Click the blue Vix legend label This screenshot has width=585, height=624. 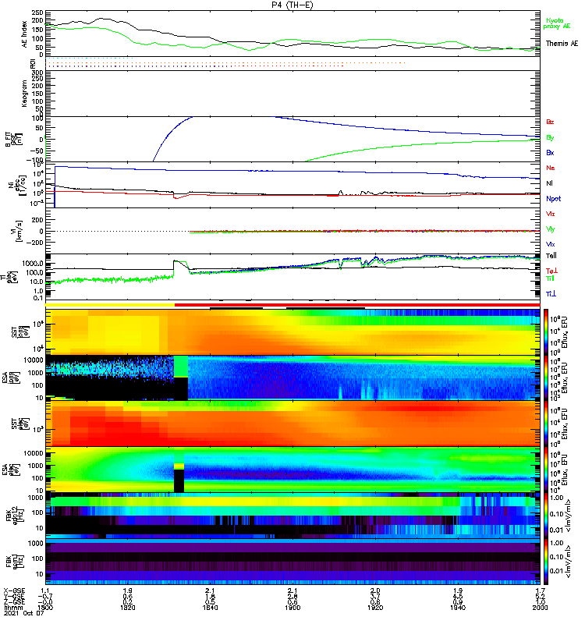pyautogui.click(x=550, y=244)
